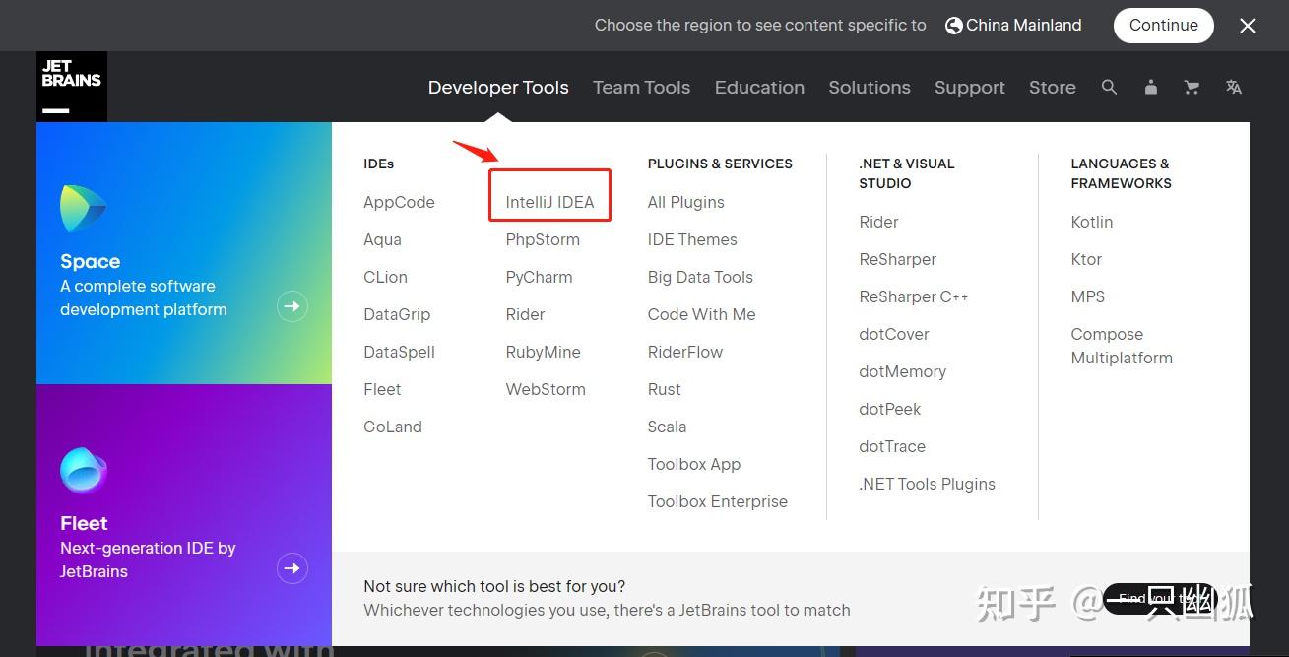
Task: Open the dotTrace link
Action: pos(892,446)
